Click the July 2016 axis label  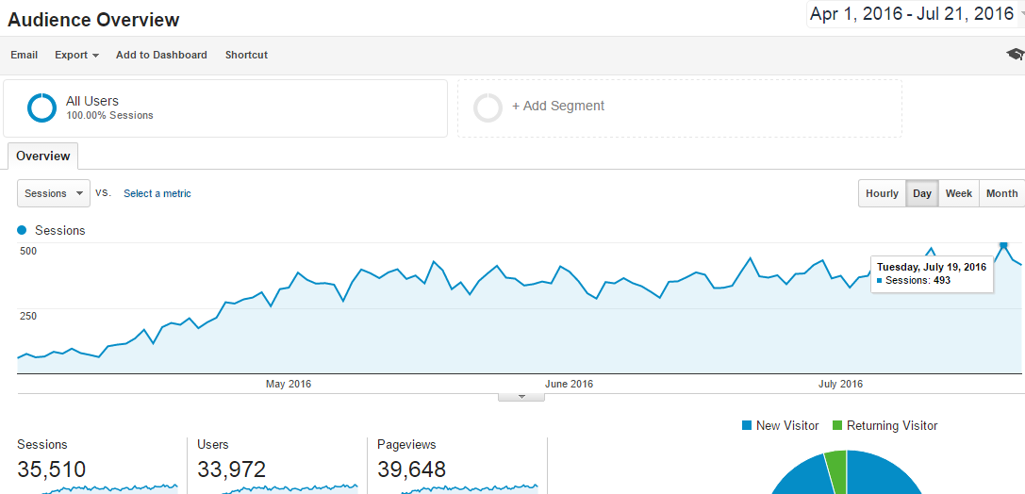[x=841, y=384]
